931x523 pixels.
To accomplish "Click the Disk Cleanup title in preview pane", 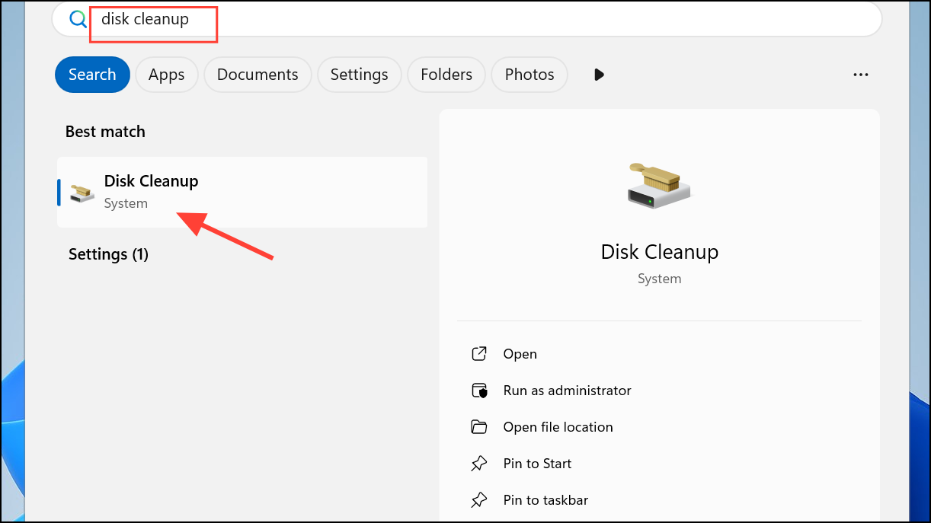I will 660,252.
